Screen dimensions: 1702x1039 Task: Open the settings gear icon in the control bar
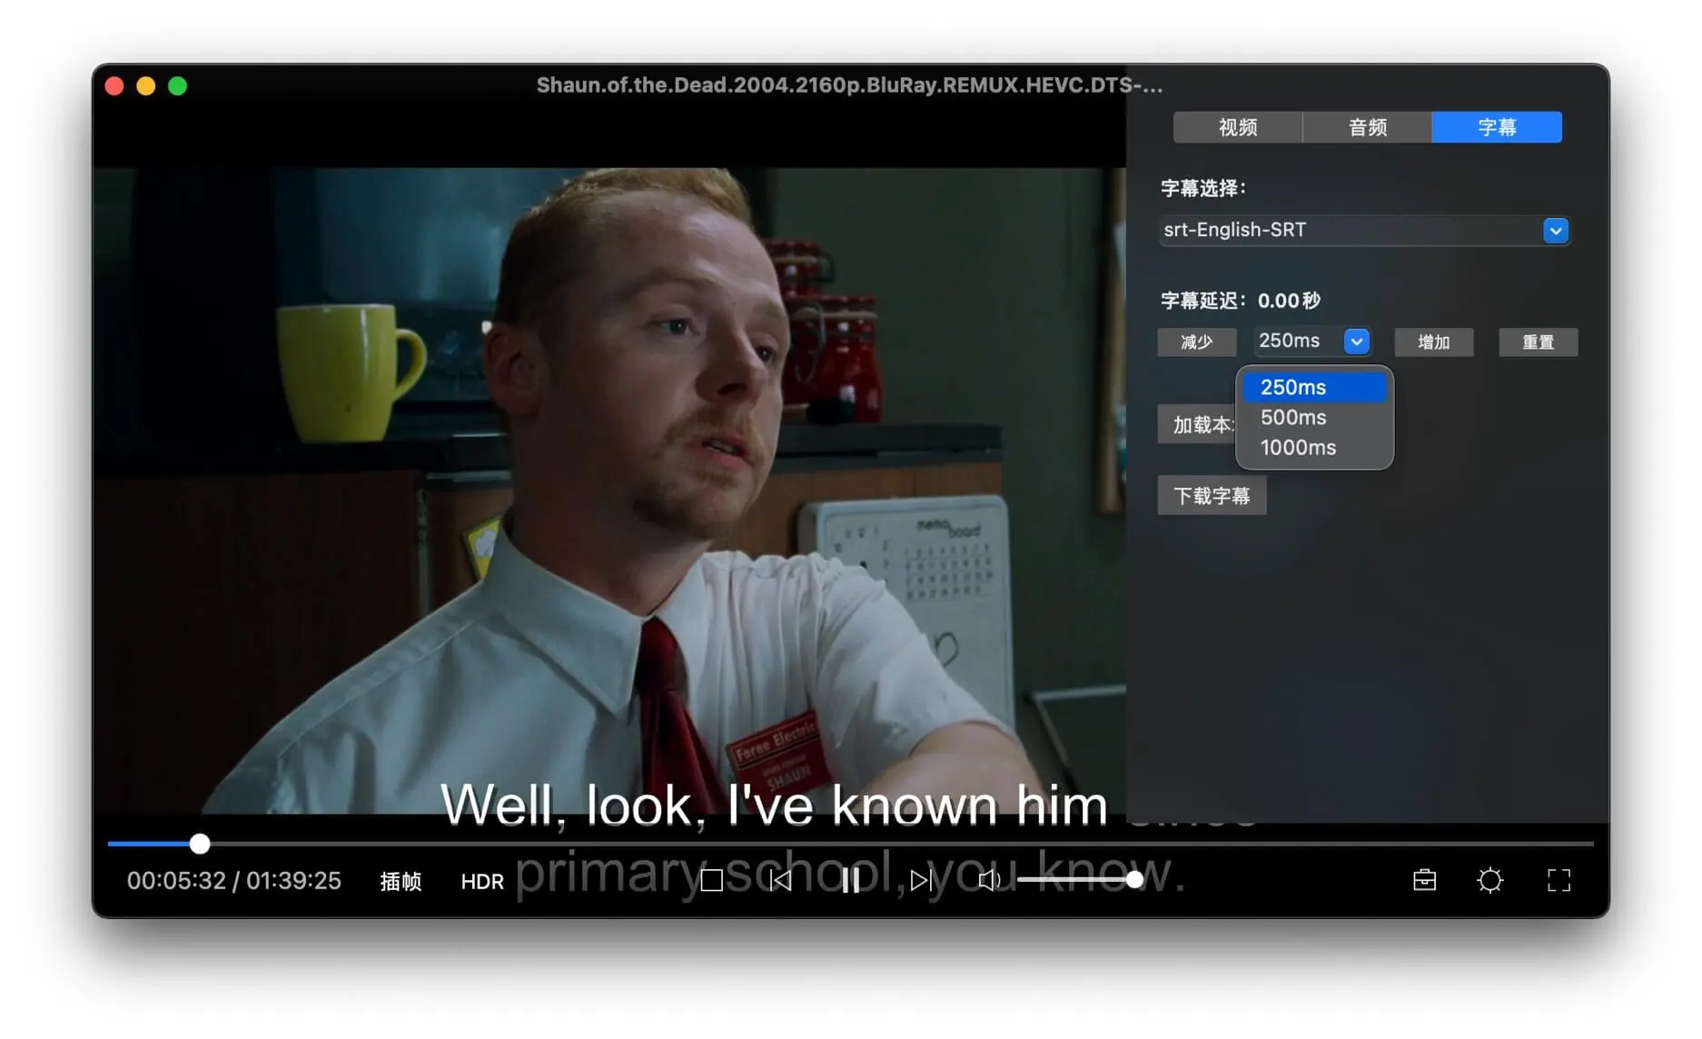coord(1489,880)
